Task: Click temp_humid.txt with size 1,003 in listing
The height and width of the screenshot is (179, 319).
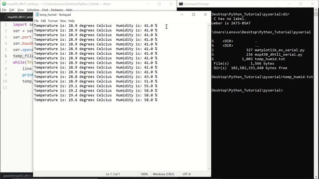Action: [270, 59]
